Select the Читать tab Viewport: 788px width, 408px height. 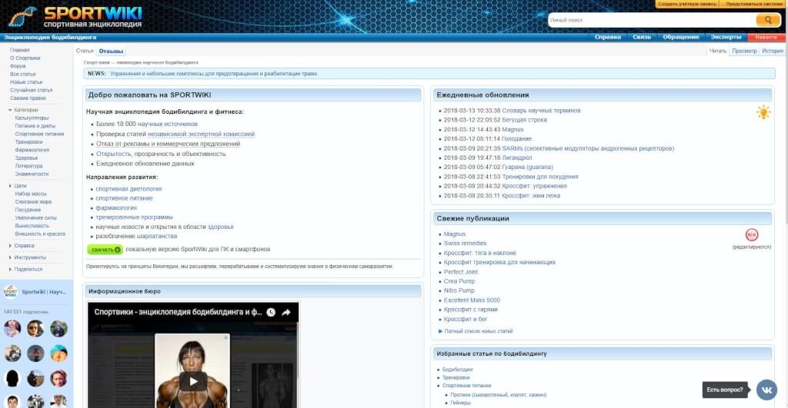(x=718, y=51)
